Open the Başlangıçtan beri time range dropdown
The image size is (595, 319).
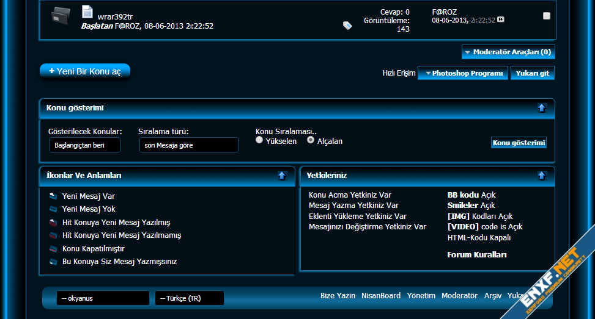[x=85, y=145]
